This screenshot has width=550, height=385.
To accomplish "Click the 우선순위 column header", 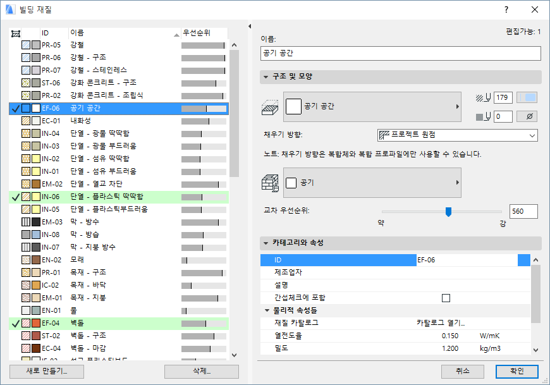I will [204, 33].
